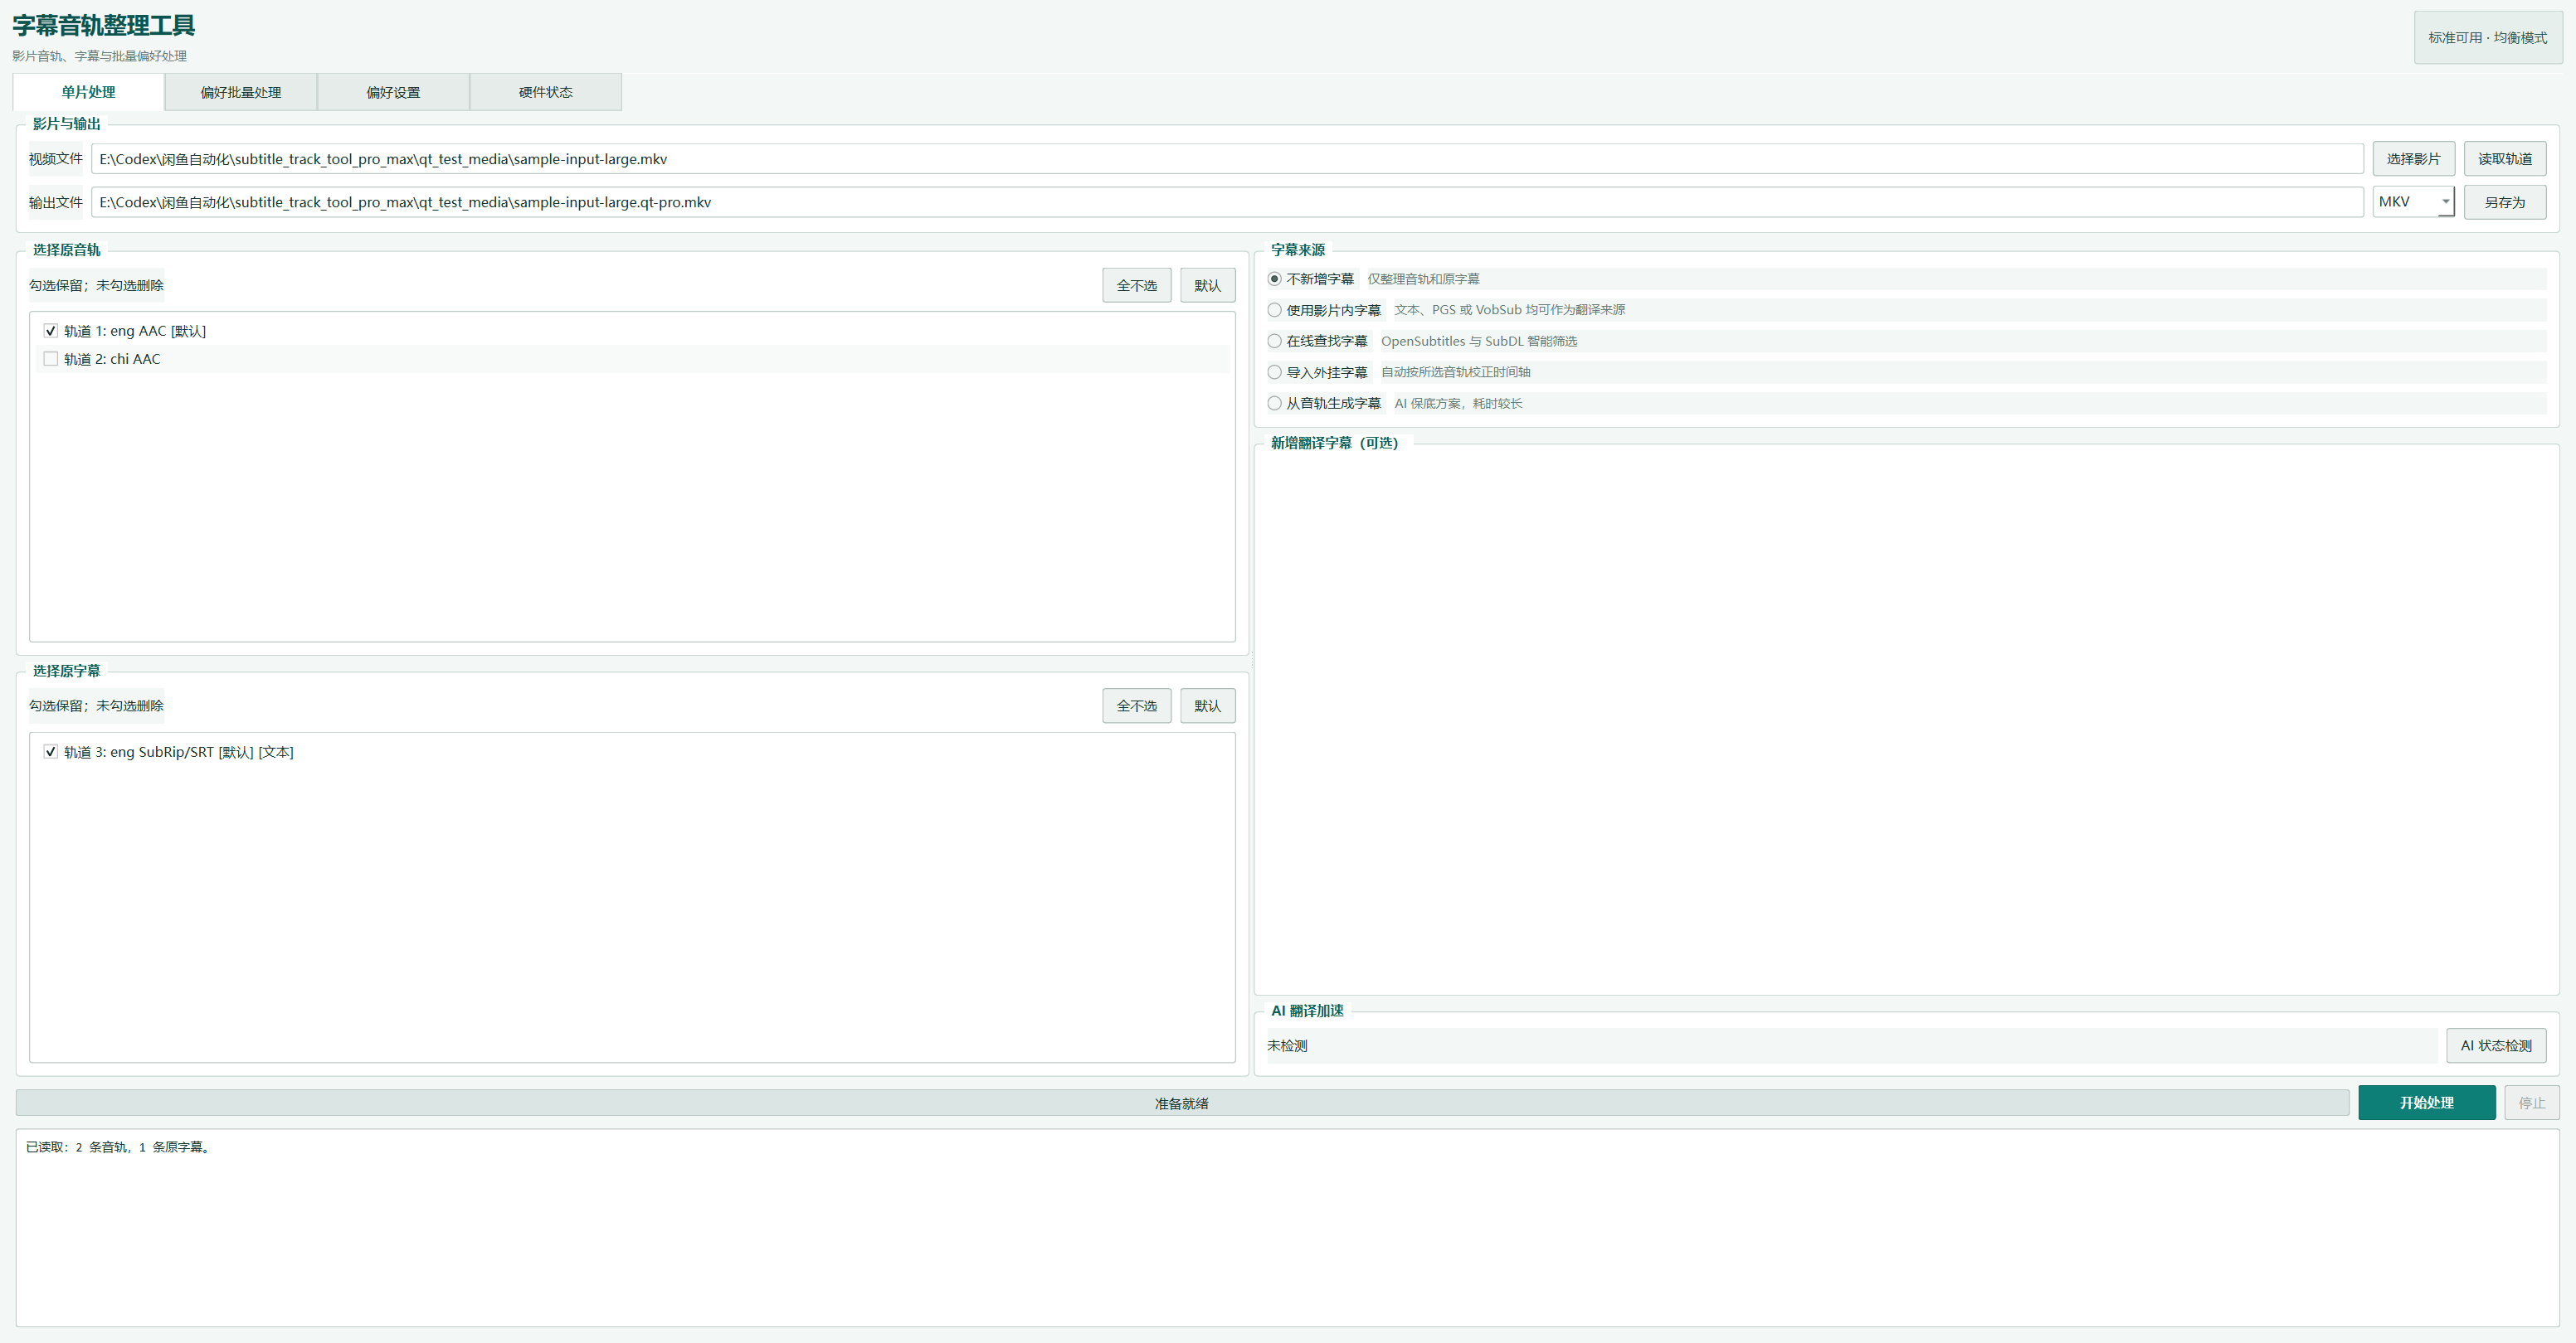The height and width of the screenshot is (1343, 2576).
Task: Click the hint text 仅整理音轨和原字幕
Action: [x=1423, y=279]
